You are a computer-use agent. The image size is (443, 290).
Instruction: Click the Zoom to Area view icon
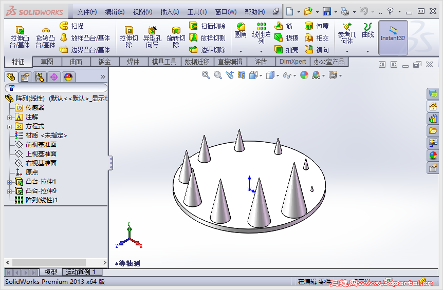pyautogui.click(x=217, y=75)
